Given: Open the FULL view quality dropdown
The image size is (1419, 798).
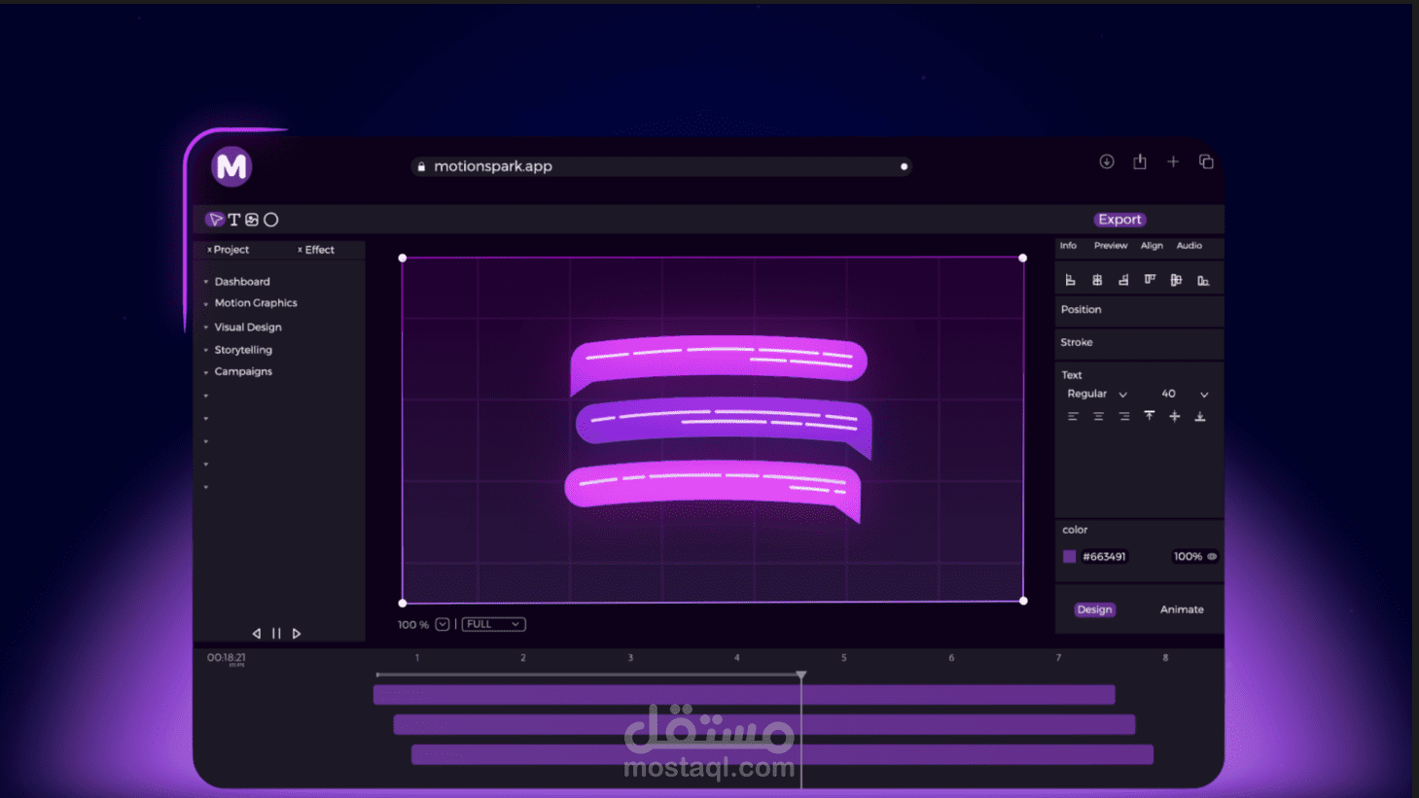Looking at the screenshot, I should pos(493,624).
